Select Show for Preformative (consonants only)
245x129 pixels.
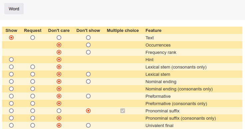[x=11, y=103]
